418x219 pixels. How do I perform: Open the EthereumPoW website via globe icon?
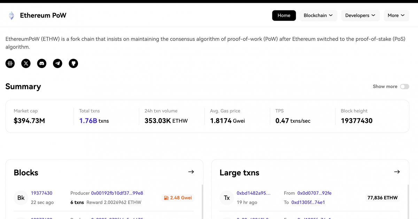point(10,63)
